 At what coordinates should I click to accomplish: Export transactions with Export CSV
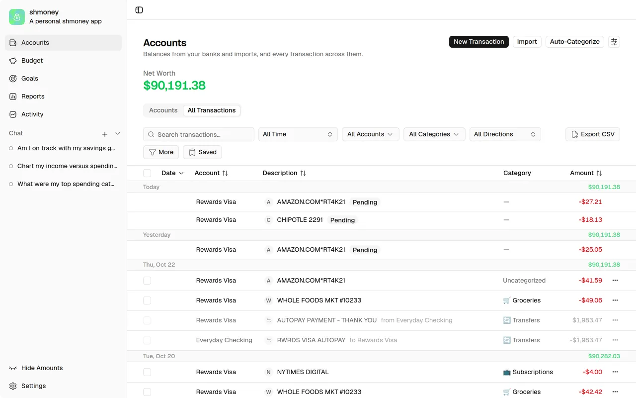593,134
